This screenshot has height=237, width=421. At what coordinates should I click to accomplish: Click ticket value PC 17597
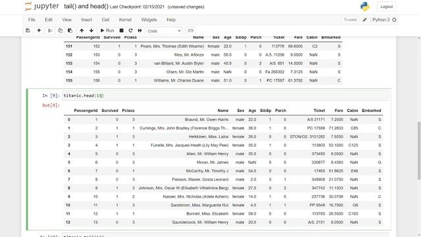(275, 80)
